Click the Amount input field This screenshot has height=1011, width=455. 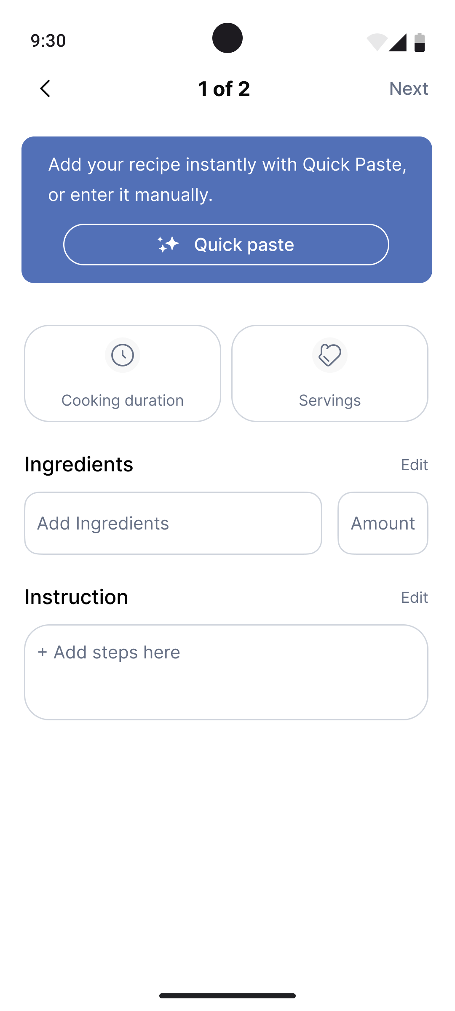point(383,523)
